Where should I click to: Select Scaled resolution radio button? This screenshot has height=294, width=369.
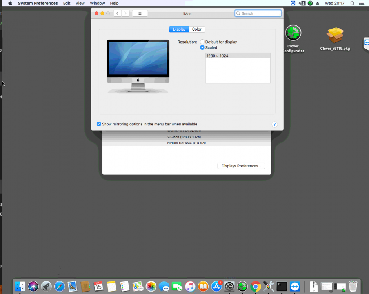click(202, 47)
